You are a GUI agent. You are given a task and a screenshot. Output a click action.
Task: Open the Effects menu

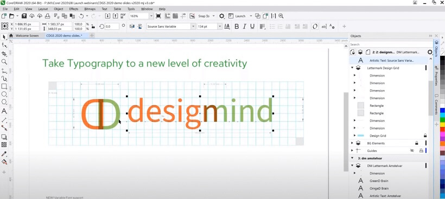coord(73,9)
